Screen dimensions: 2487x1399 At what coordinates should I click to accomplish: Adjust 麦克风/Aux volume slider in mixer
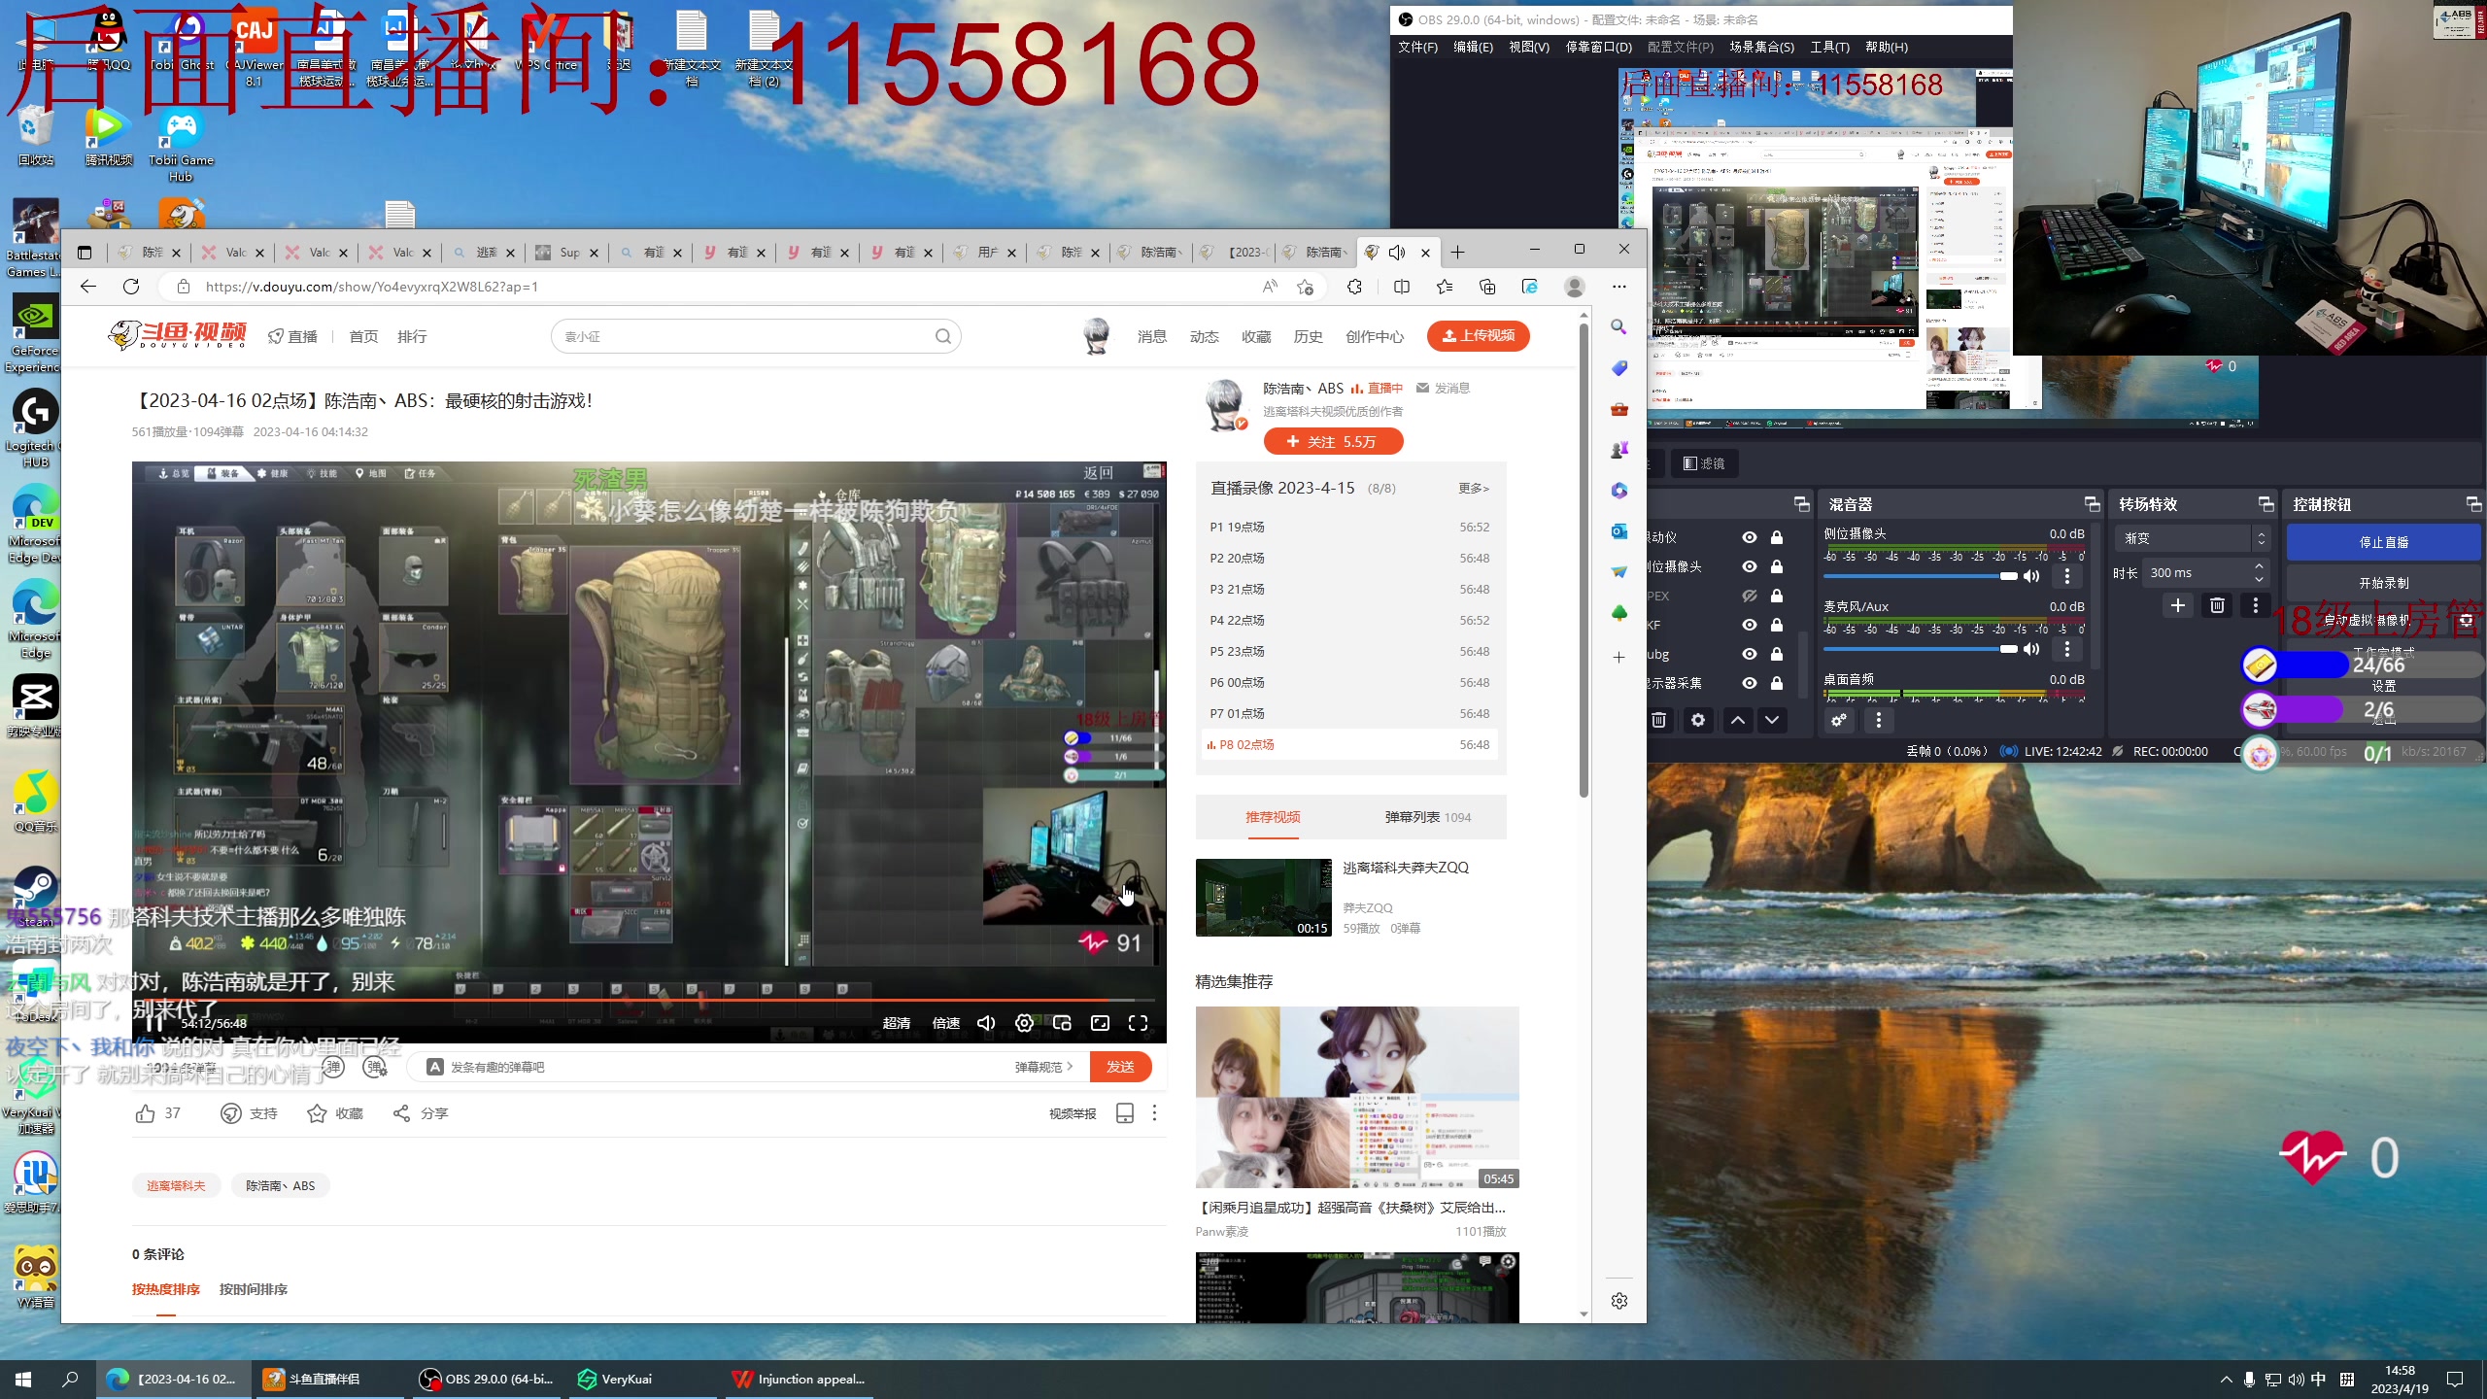click(x=1920, y=649)
